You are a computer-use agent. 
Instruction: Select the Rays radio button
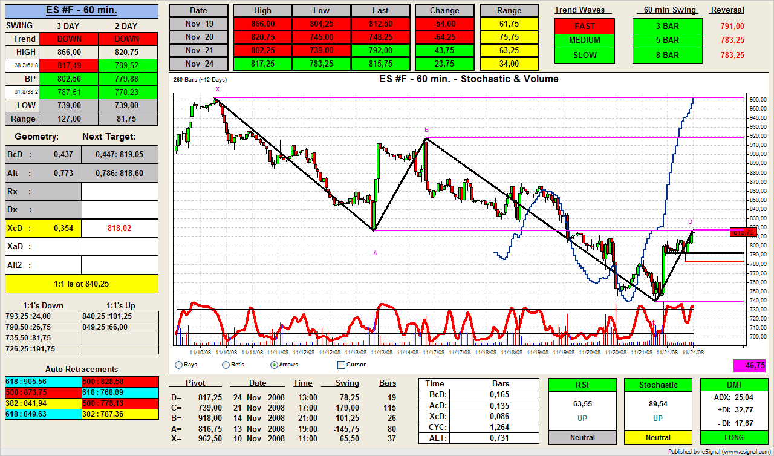click(178, 365)
